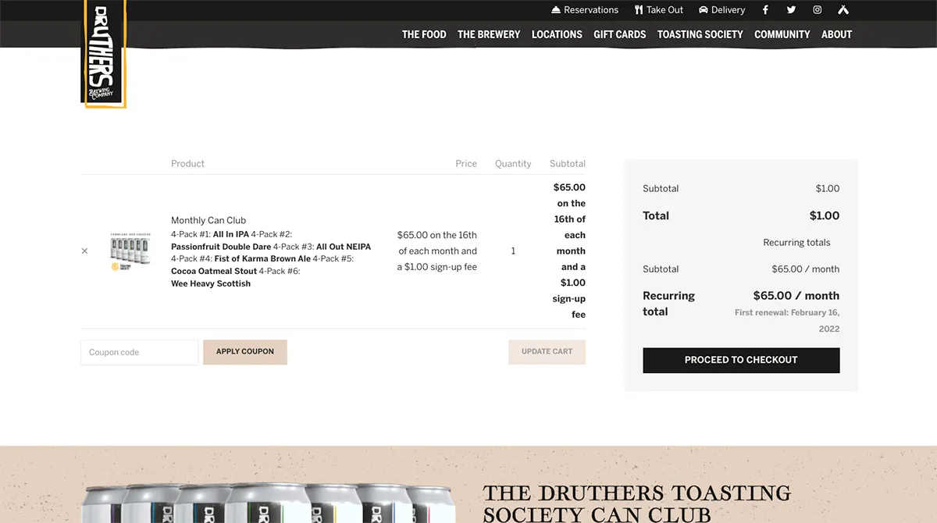
Task: Click the Delivery link text
Action: click(729, 10)
